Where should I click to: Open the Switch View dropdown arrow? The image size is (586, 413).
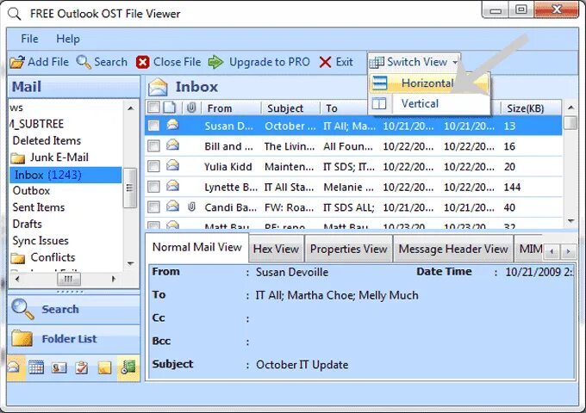(x=455, y=62)
